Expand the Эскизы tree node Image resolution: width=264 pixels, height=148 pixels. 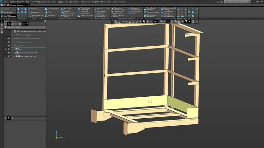pyautogui.click(x=14, y=46)
